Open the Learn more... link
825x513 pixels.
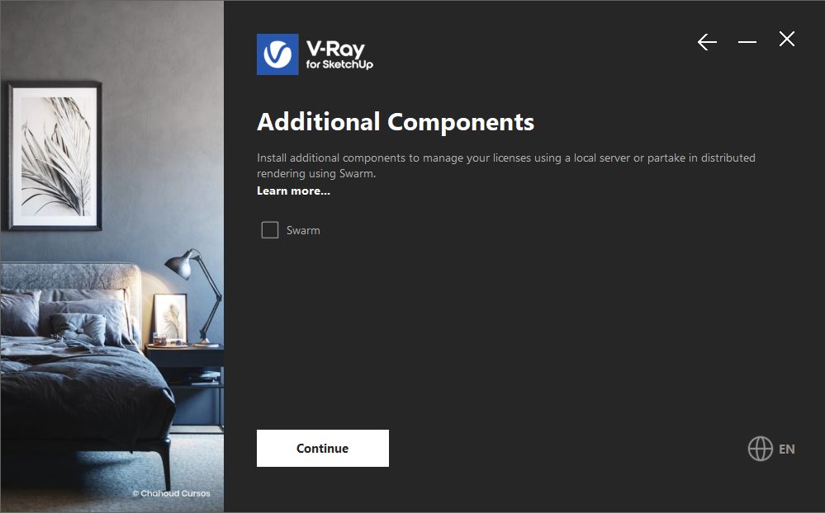click(x=294, y=191)
